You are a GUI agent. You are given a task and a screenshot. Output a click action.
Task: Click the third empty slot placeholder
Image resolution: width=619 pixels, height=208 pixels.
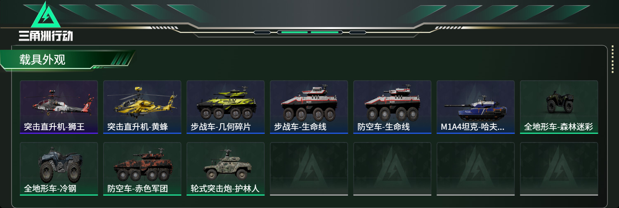[475, 169]
